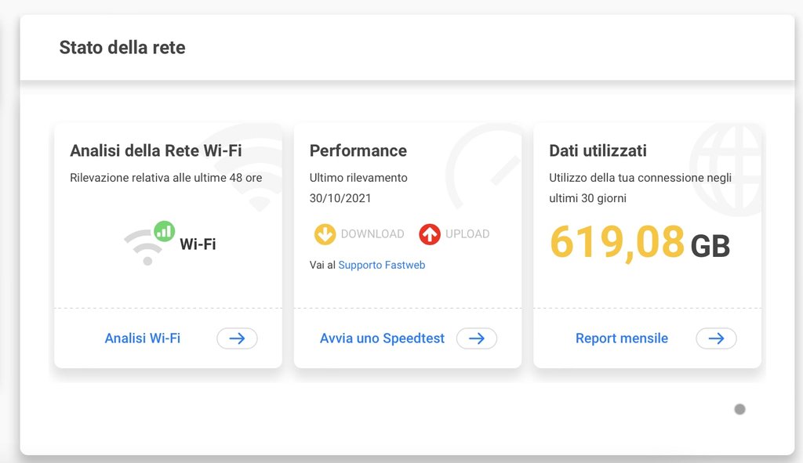803x463 pixels.
Task: Click the Stato della rete header
Action: tap(122, 47)
